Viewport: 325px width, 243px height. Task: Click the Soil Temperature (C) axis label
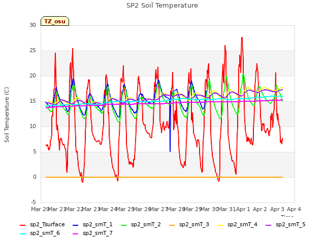click(7, 115)
